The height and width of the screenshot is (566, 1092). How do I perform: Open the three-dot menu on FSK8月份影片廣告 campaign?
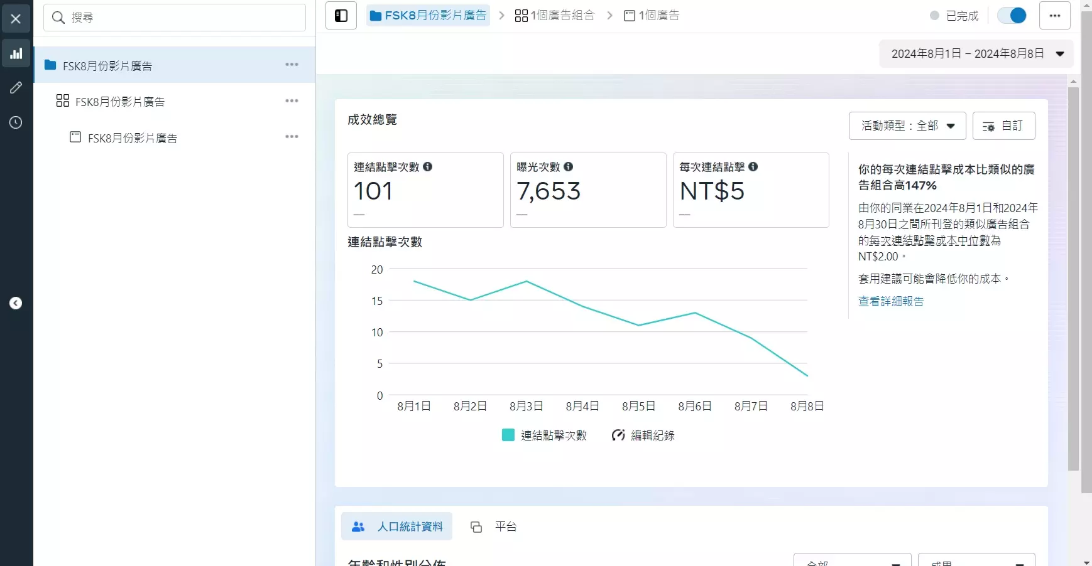click(x=292, y=64)
